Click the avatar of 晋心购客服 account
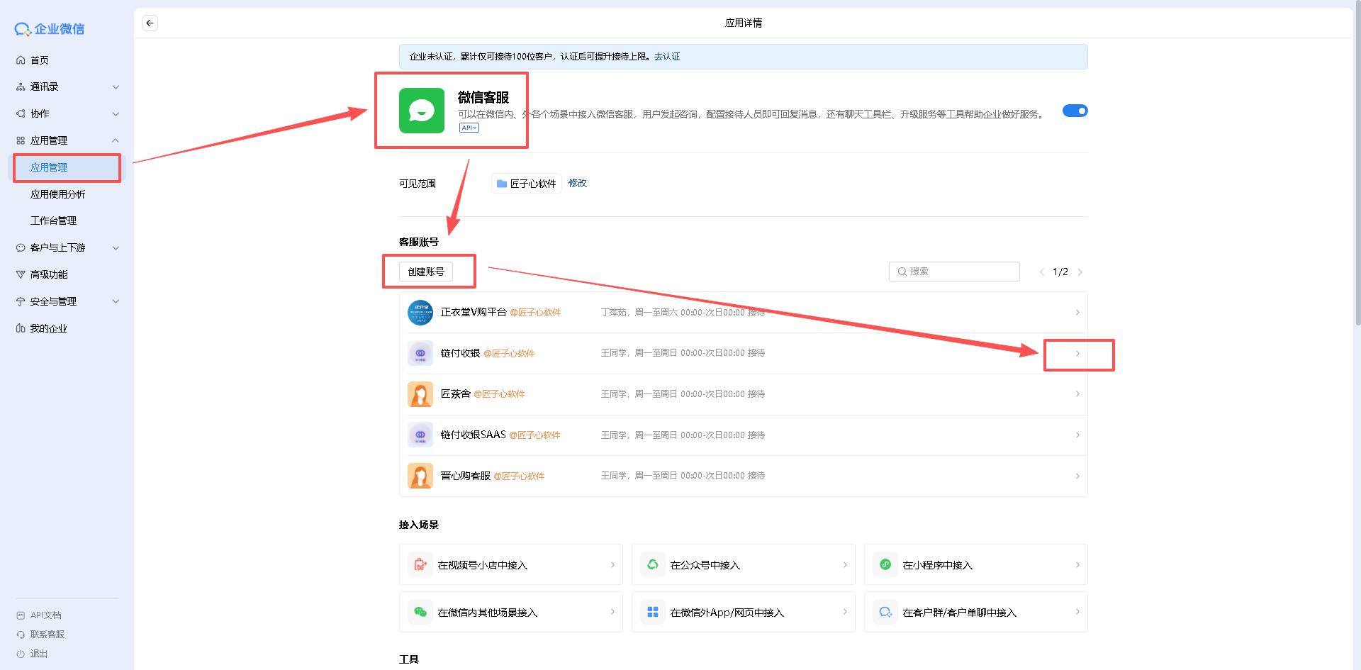Screen dimensions: 1361x670 420,476
